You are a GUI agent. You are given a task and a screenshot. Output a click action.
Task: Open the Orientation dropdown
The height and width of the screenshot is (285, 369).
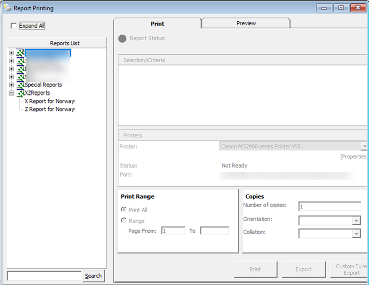pyautogui.click(x=356, y=221)
